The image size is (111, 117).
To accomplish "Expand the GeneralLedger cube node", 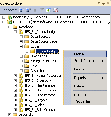I will (x=27, y=51).
